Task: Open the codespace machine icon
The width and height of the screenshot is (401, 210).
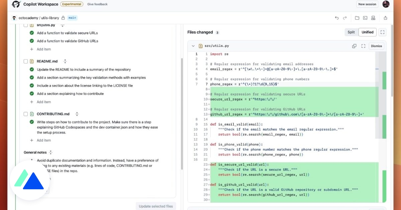Action: (374, 18)
